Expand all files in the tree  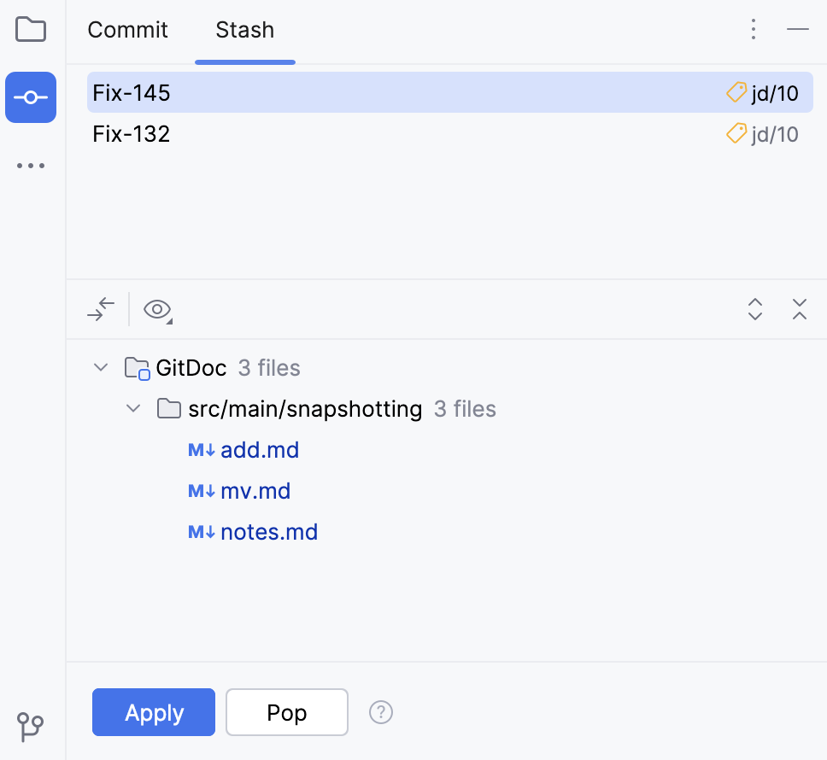click(x=754, y=309)
